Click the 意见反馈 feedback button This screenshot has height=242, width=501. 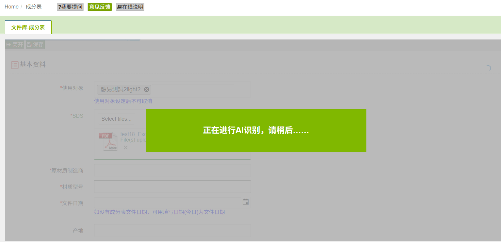point(100,7)
